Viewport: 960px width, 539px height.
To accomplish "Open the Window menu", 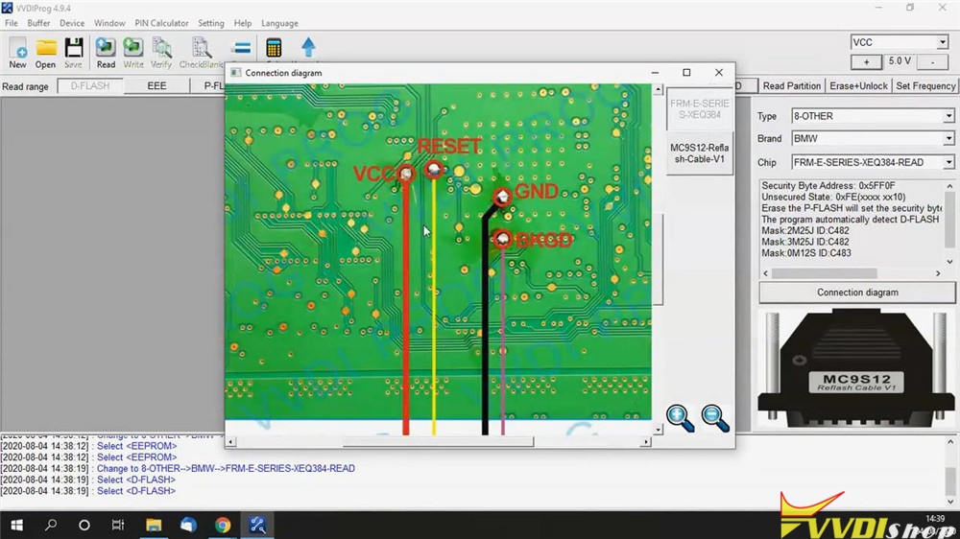I will 109,23.
